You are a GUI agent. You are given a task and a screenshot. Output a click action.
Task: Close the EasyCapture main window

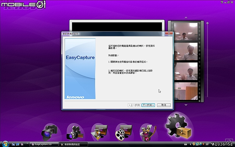(x=232, y=2)
